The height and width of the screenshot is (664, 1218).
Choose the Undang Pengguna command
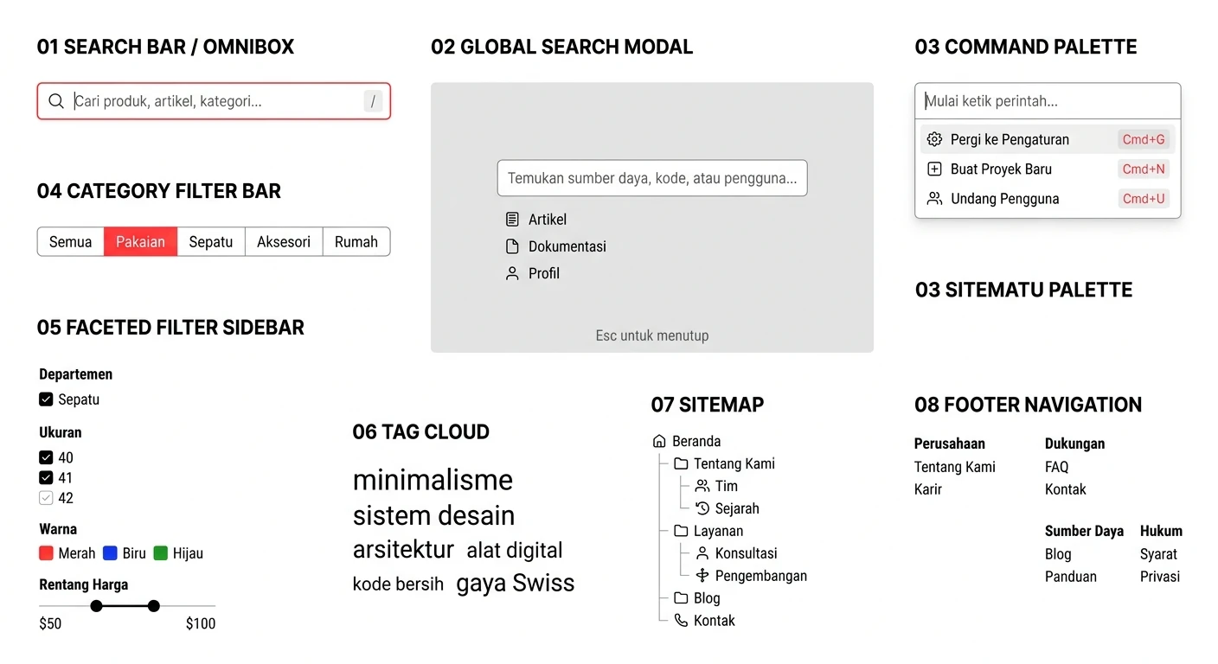point(1048,198)
